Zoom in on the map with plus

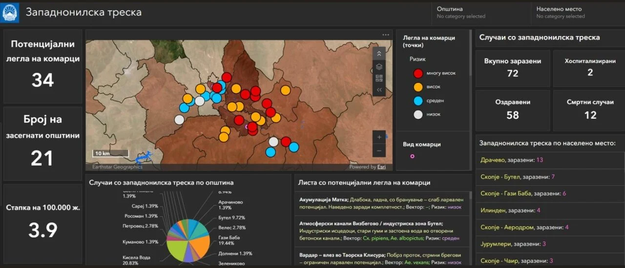click(379, 137)
